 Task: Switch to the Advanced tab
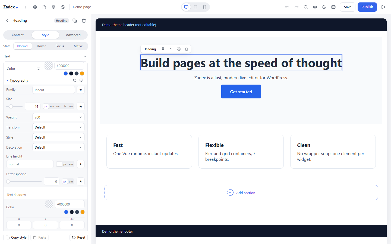pos(73,35)
